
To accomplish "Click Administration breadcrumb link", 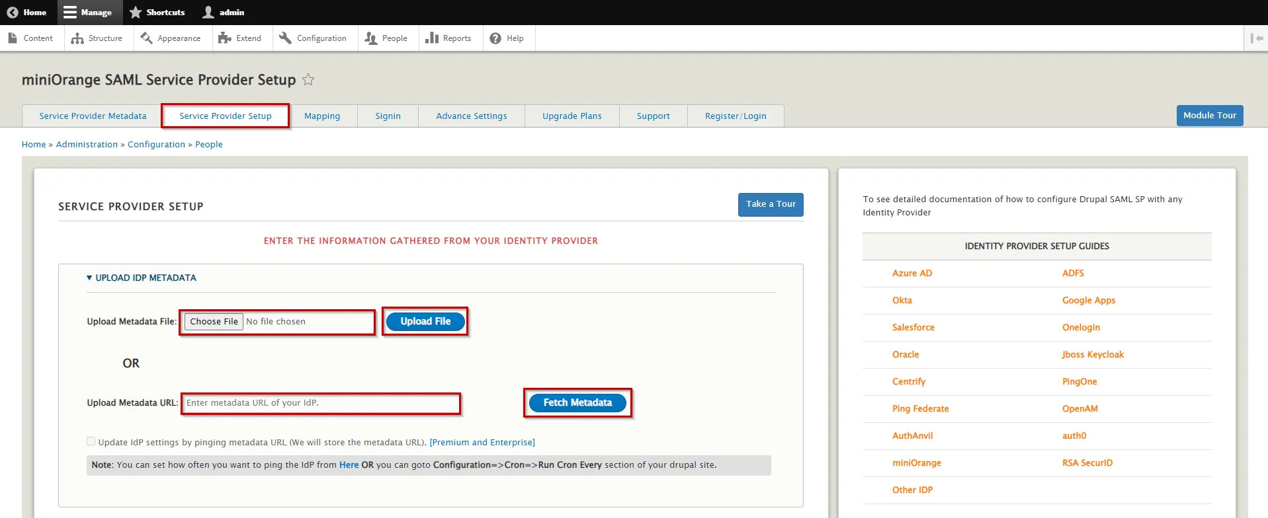I will (87, 144).
